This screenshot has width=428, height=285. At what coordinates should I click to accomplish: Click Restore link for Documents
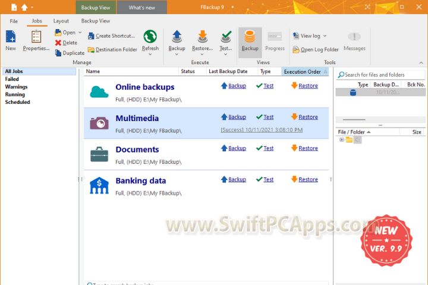point(308,148)
